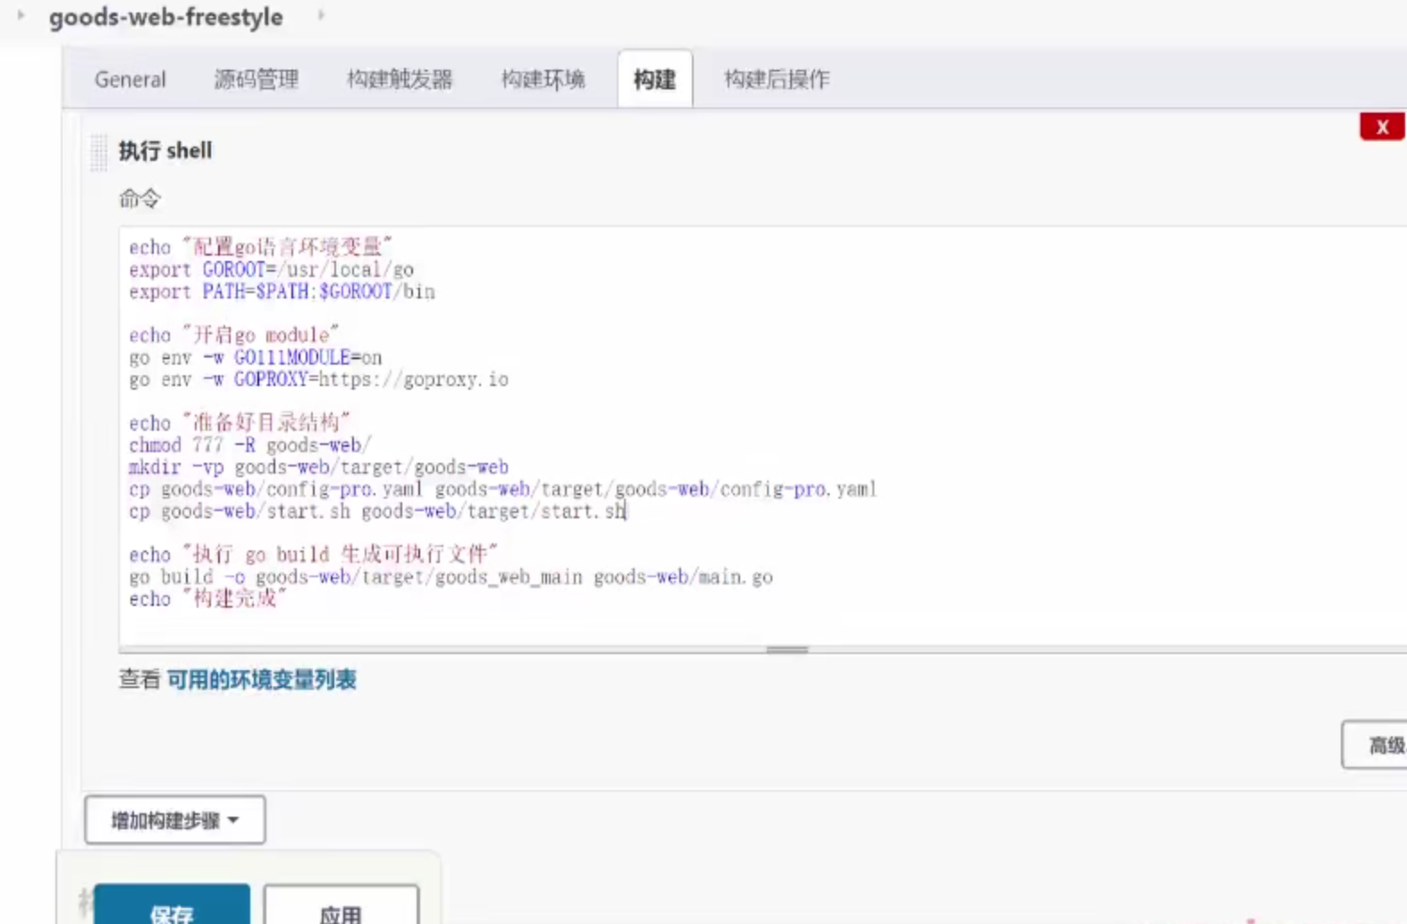Open 可用的环境变量列表 link
Screen dimensions: 1407x924
[261, 680]
